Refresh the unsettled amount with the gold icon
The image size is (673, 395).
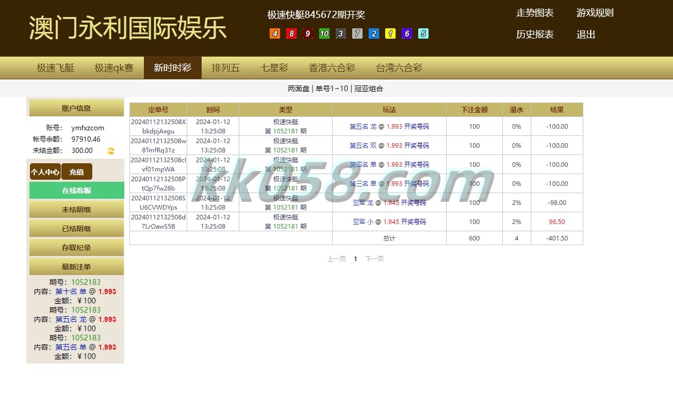point(110,151)
